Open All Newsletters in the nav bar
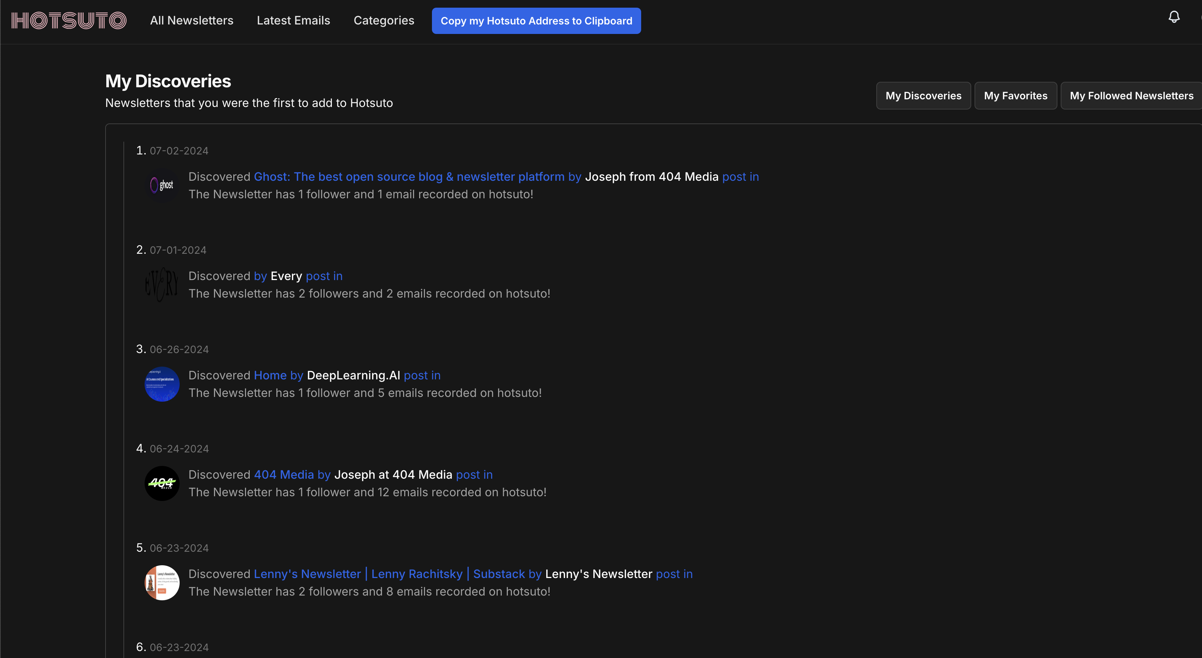 click(192, 20)
